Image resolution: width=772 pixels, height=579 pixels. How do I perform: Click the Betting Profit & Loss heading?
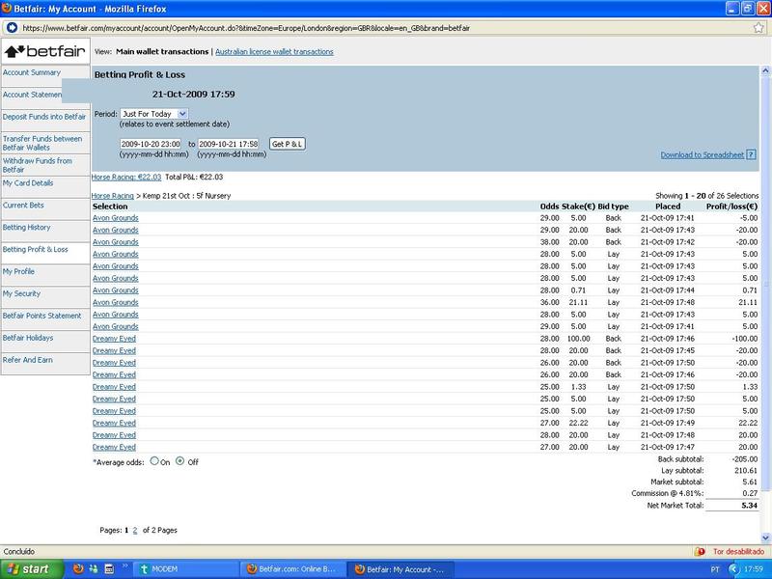pyautogui.click(x=140, y=75)
